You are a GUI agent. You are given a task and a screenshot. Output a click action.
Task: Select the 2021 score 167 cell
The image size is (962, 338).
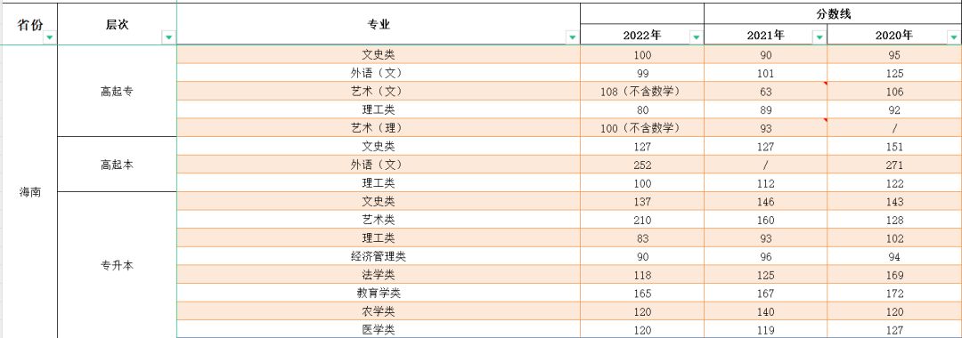point(766,294)
